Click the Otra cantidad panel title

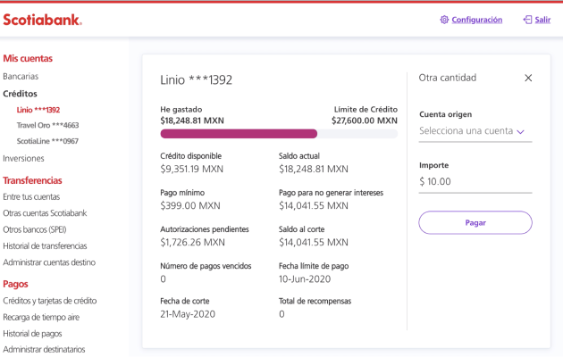coord(448,78)
